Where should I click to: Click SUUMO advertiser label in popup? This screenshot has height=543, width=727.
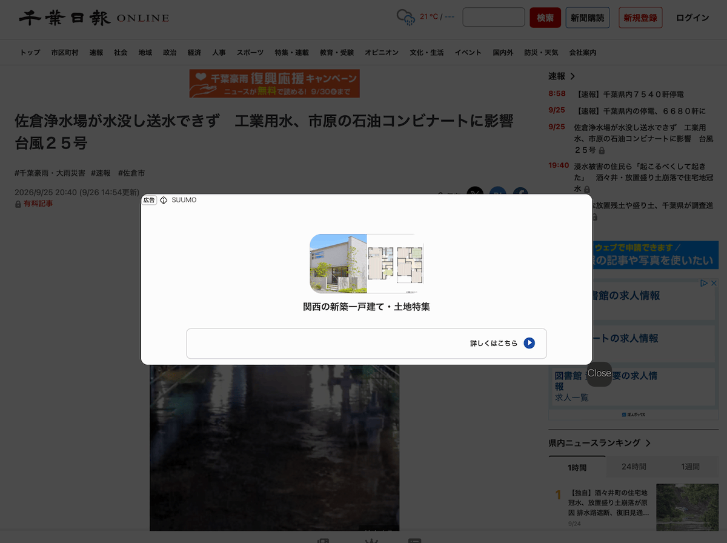[184, 200]
